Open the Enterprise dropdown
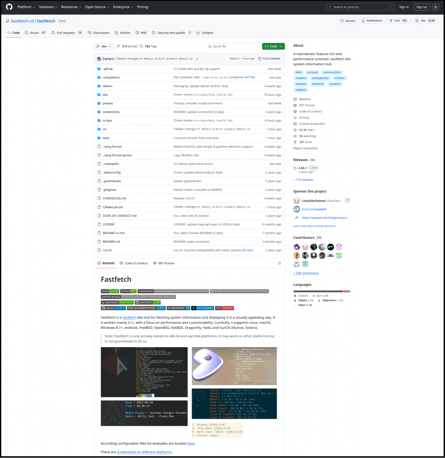Viewport: 445px width, 458px height. 123,7
